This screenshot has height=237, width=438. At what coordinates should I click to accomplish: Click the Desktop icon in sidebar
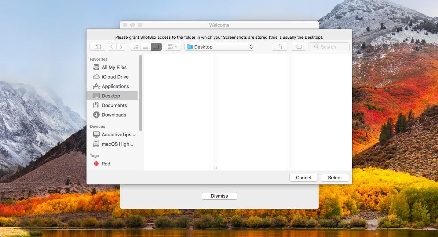tap(96, 96)
